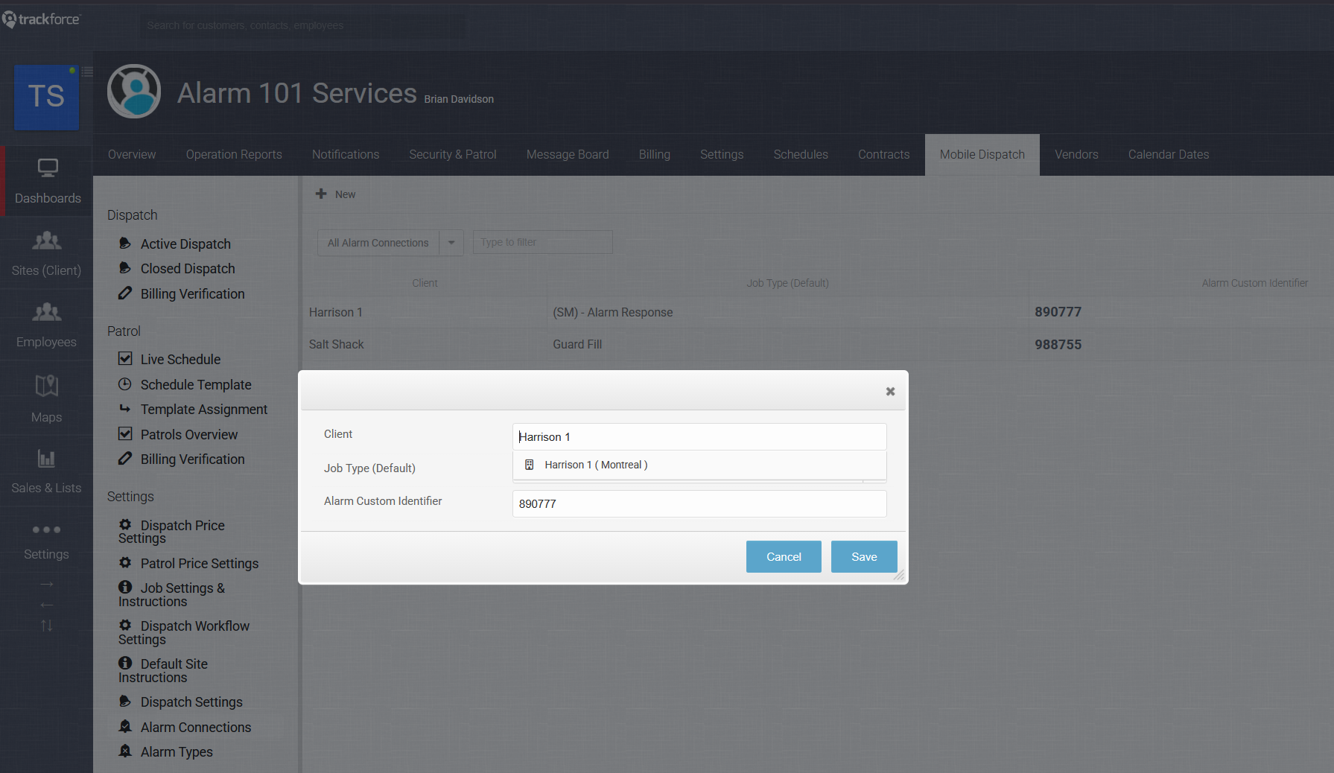Click the Alarm 101 Services profile icon
The image size is (1334, 773).
134,91
